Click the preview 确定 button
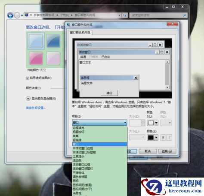This screenshot has height=196, width=204. [109, 93]
